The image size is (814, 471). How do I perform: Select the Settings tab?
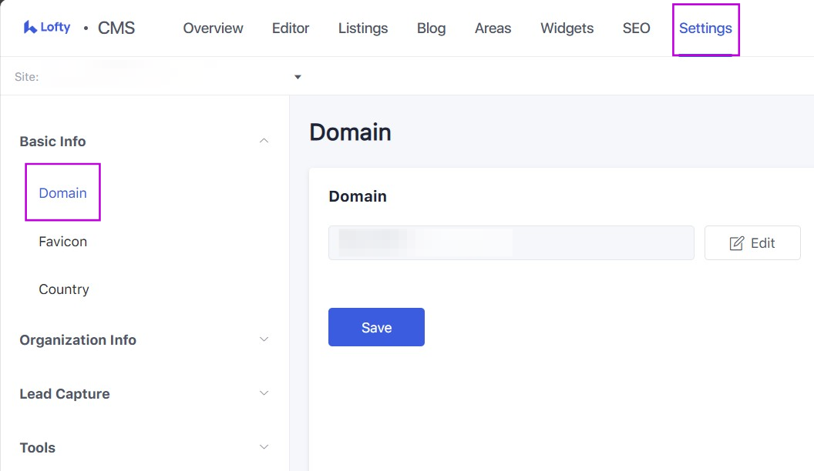click(x=705, y=28)
